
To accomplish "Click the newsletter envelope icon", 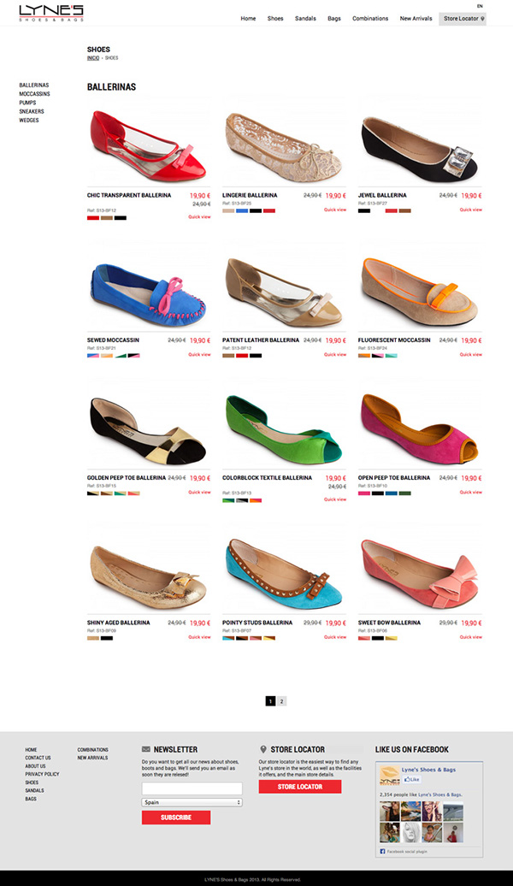I will pos(146,749).
